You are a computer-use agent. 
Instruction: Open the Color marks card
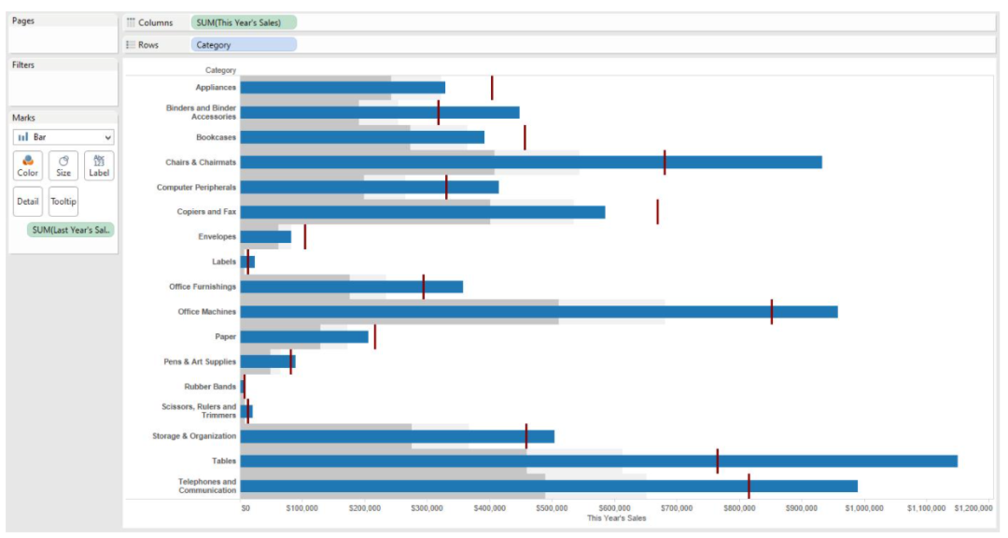point(28,165)
